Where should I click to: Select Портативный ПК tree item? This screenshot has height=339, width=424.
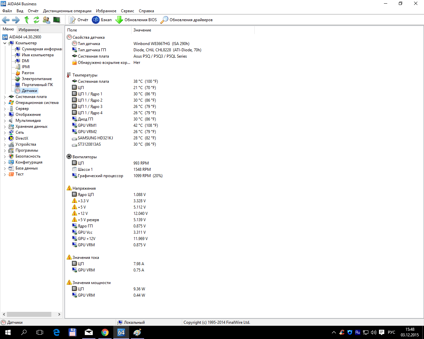tap(37, 85)
